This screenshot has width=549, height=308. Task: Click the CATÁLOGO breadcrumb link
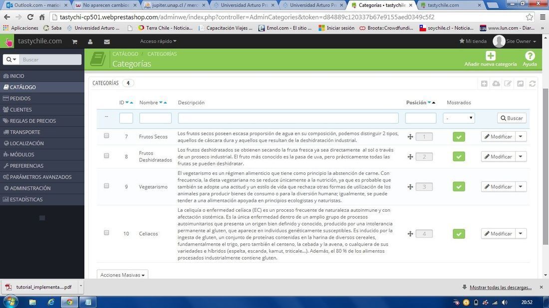pyautogui.click(x=125, y=54)
